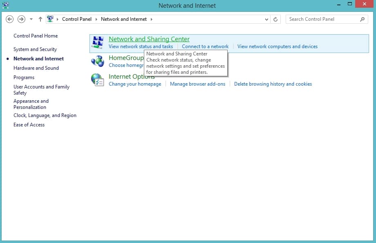
Task: Click Delete browsing history and cookies
Action: [x=273, y=84]
